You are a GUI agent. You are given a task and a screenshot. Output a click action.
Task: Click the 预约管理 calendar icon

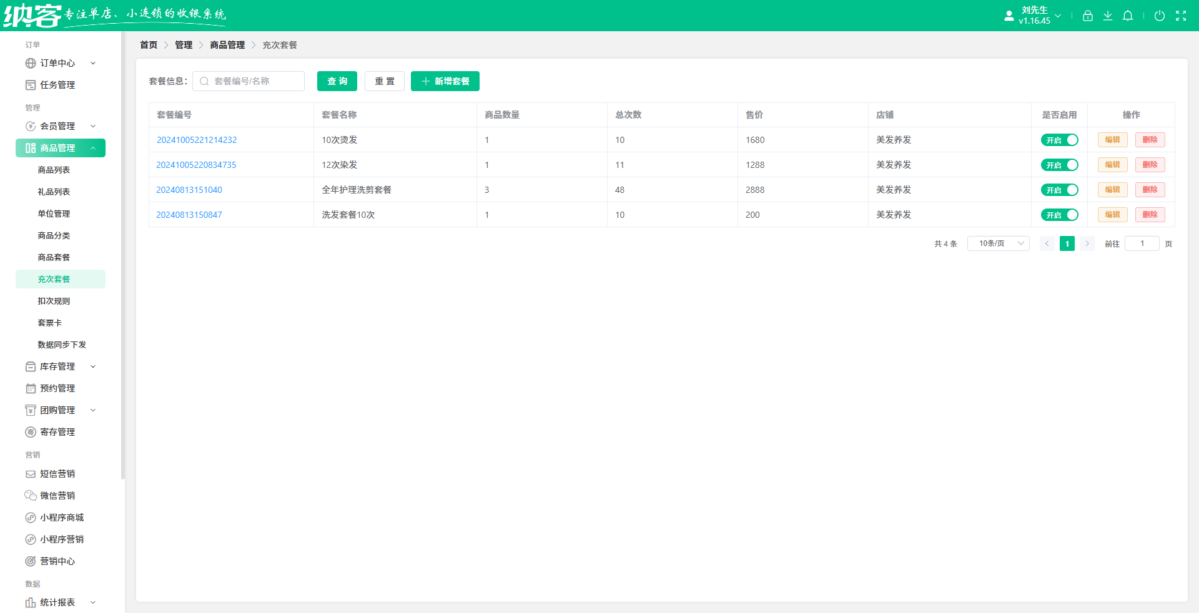[x=31, y=388]
